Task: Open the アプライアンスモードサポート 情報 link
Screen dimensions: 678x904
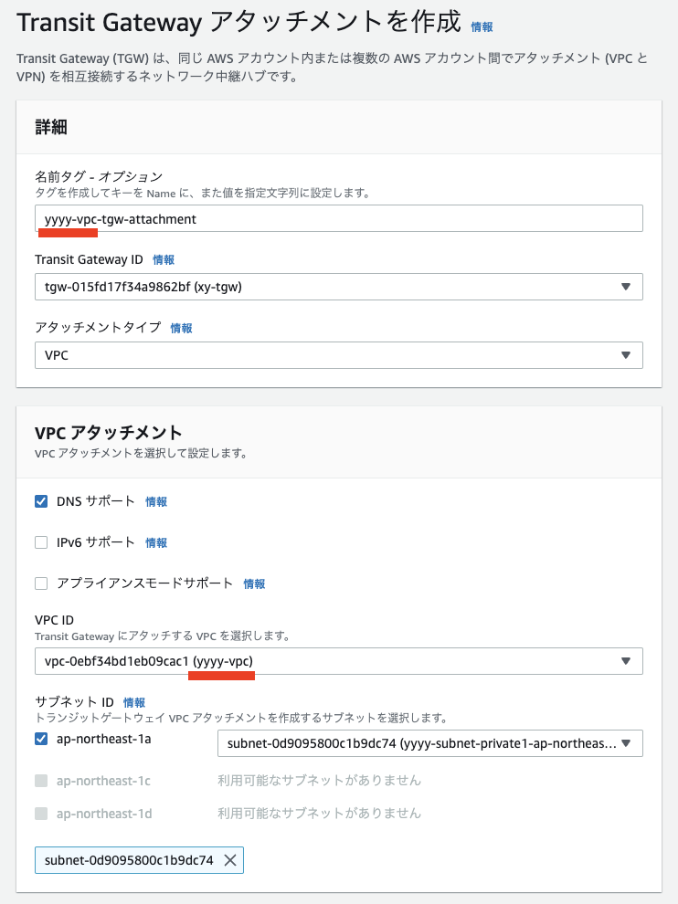Action: tap(254, 583)
